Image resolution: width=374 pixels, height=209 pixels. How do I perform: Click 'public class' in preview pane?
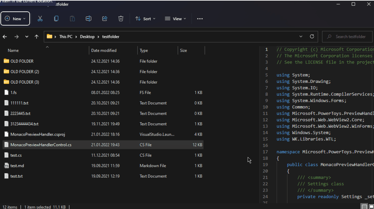(302, 165)
